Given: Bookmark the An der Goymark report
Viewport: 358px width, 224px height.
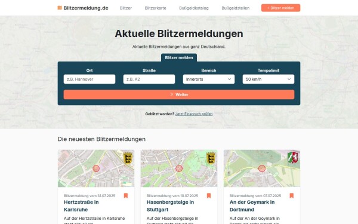Looking at the screenshot, I should (292, 196).
